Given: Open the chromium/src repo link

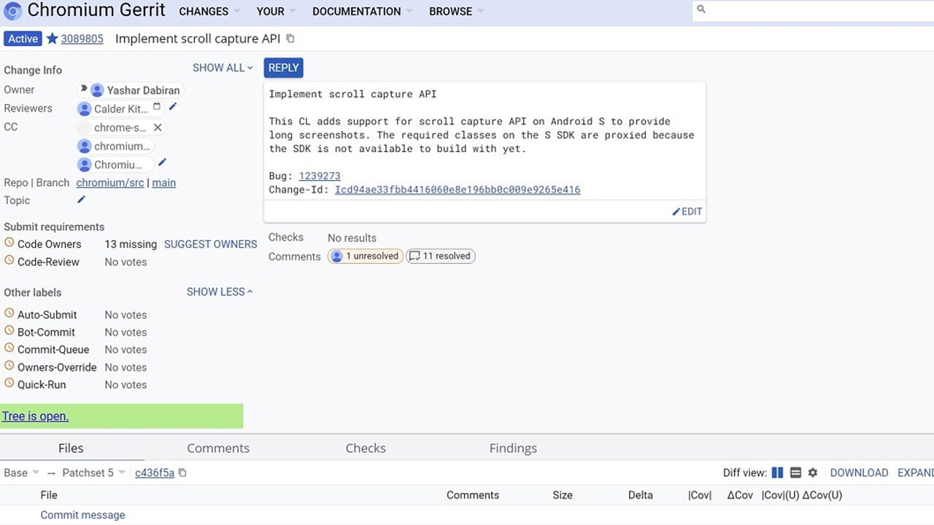Looking at the screenshot, I should coord(110,182).
